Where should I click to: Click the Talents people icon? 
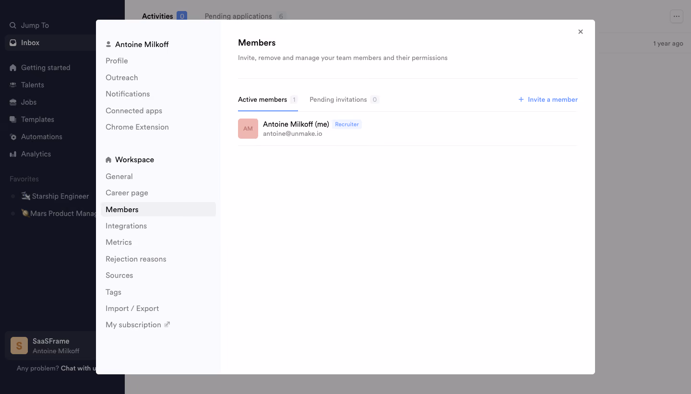[13, 85]
